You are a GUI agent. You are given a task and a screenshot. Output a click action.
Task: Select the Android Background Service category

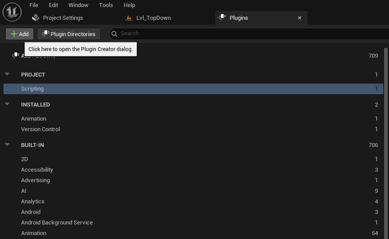coord(57,223)
